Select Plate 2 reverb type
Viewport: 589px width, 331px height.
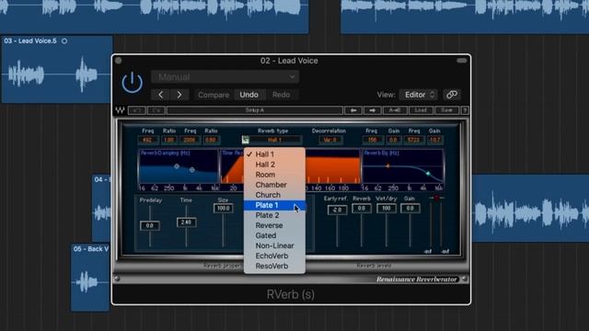pos(274,215)
